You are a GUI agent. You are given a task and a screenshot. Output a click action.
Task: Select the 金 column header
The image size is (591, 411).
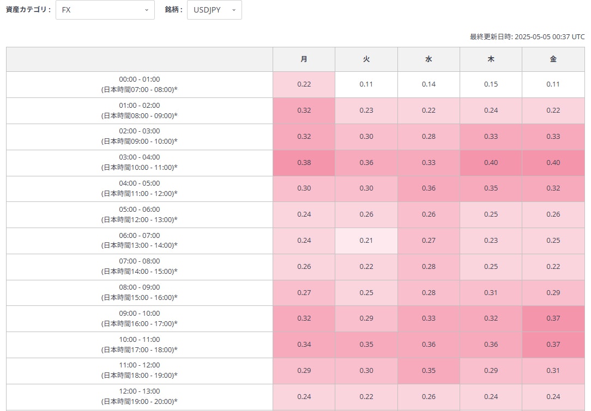[x=553, y=59]
